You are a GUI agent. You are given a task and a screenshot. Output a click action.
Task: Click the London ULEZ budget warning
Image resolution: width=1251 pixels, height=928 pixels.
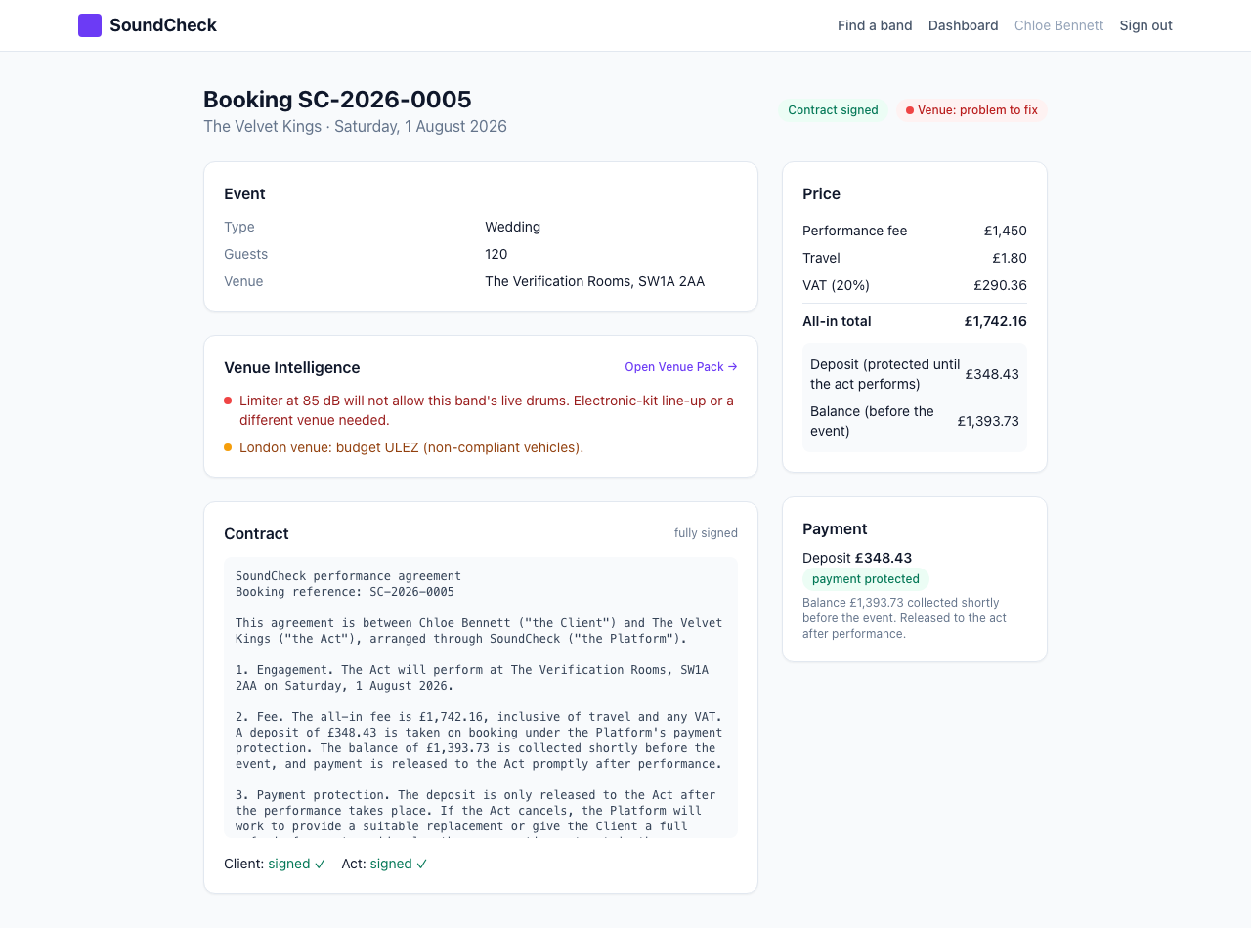click(x=411, y=447)
